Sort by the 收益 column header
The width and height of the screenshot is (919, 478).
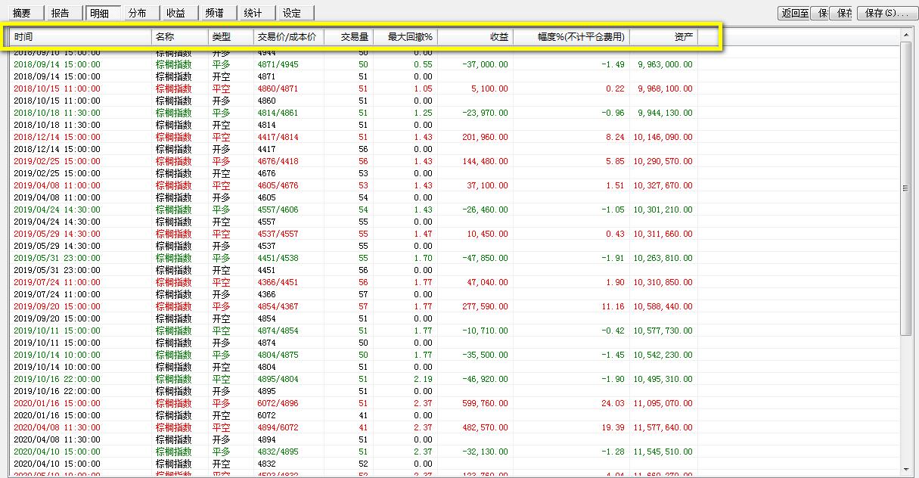point(475,37)
